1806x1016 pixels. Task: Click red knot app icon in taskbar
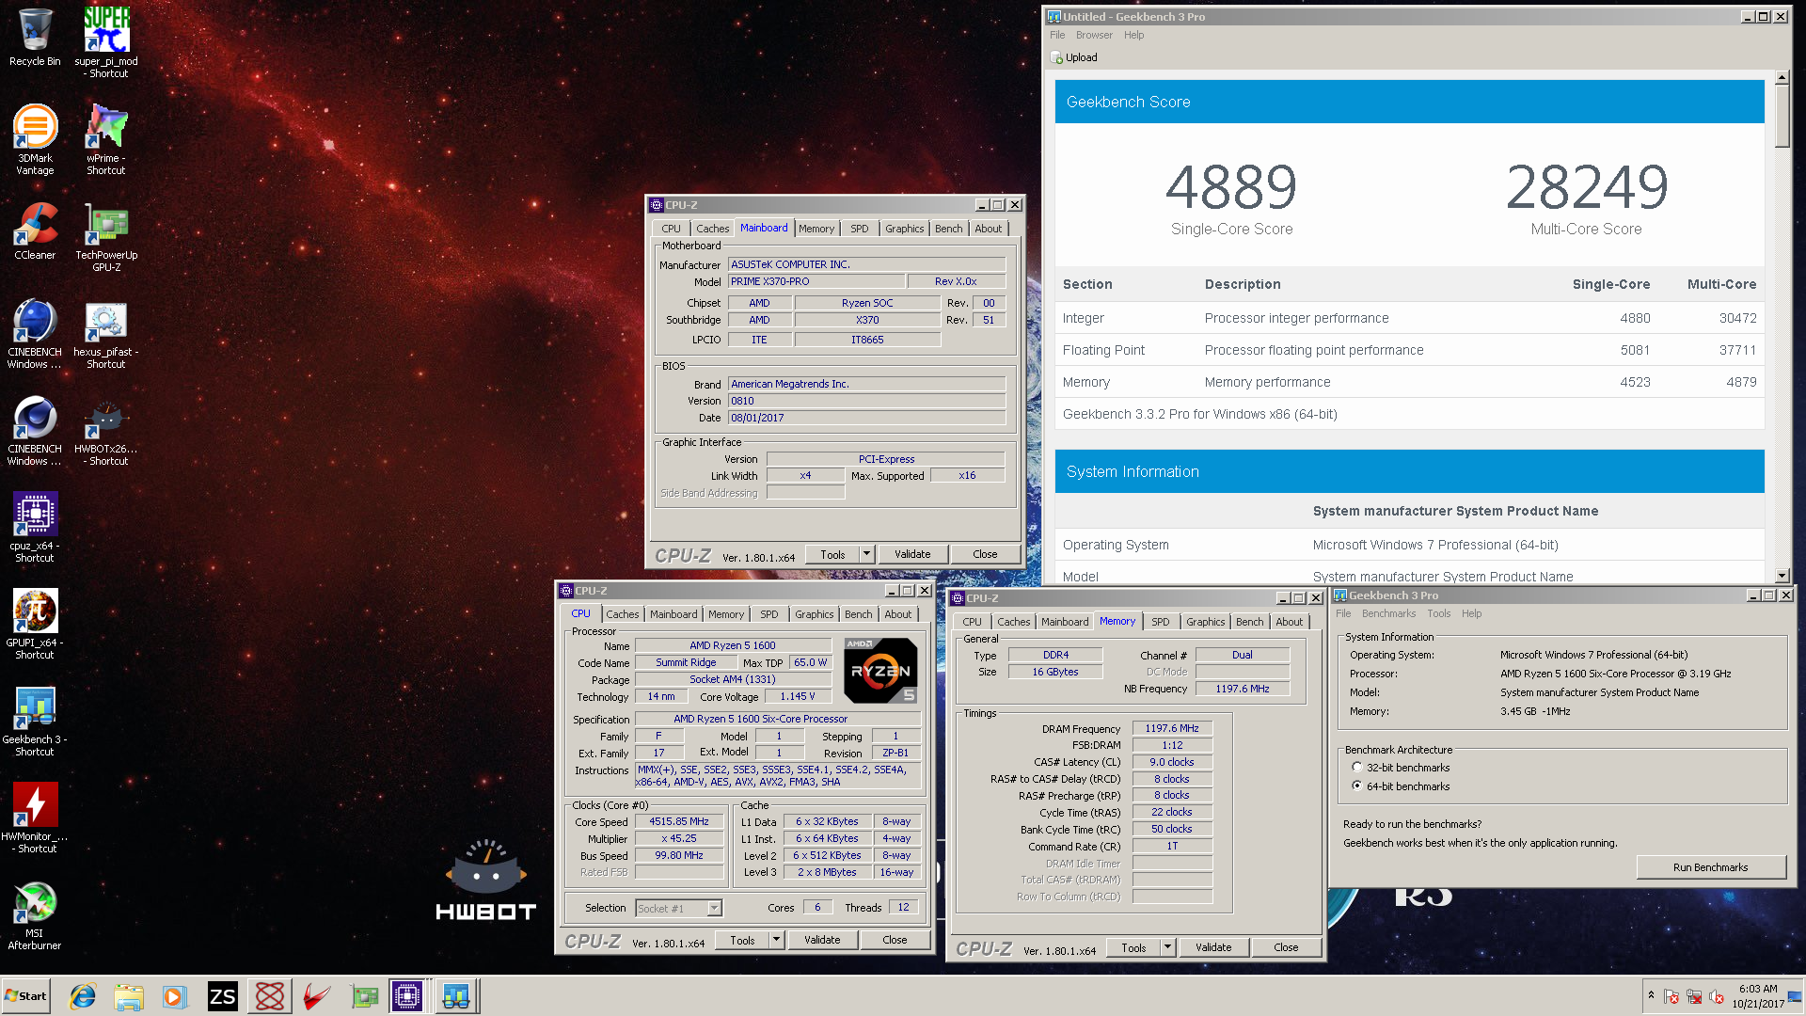tap(270, 996)
